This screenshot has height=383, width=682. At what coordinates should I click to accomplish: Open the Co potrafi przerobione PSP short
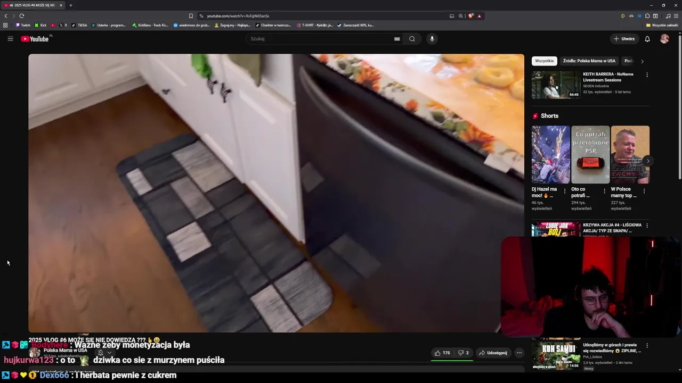(590, 155)
